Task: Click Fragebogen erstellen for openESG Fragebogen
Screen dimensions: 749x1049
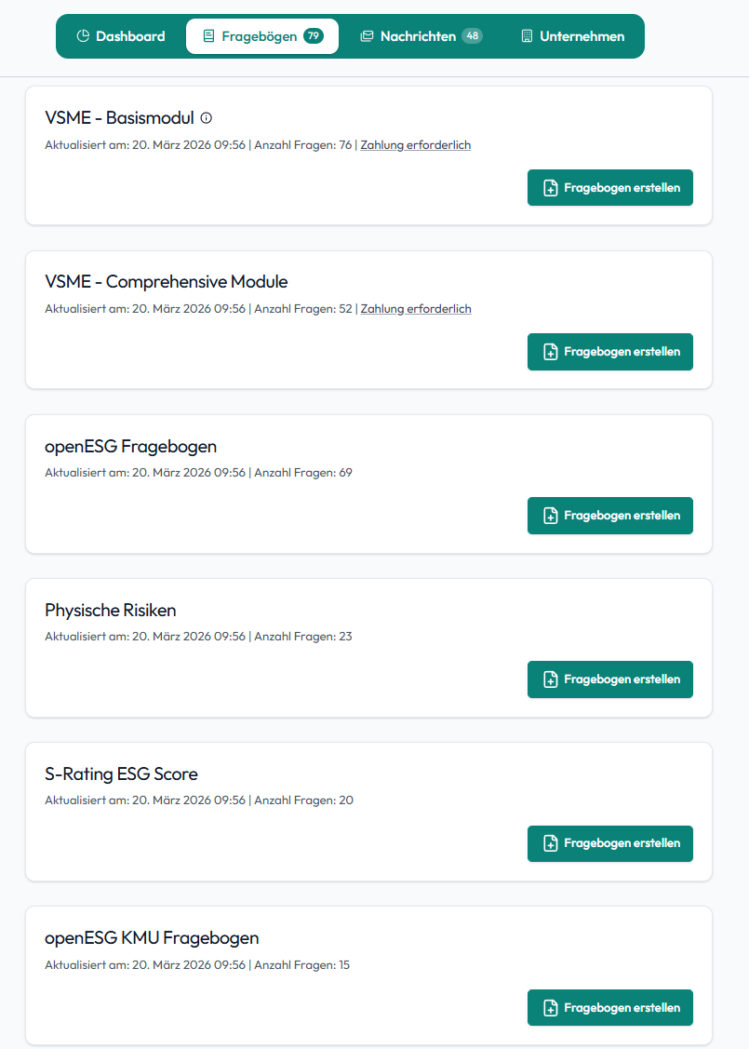Action: 609,515
